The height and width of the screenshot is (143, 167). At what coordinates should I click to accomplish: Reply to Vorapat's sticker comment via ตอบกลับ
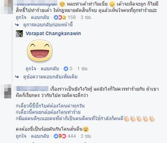click(x=50, y=69)
